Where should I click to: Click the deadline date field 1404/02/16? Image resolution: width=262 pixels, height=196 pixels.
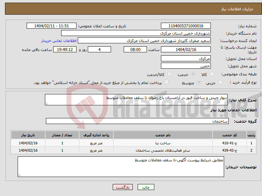186,49
